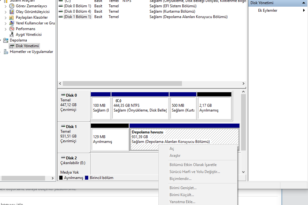Image resolution: width=308 pixels, height=205 pixels.
Task: Click the blue Birincil bölüm legend swatch
Action: click(x=87, y=178)
